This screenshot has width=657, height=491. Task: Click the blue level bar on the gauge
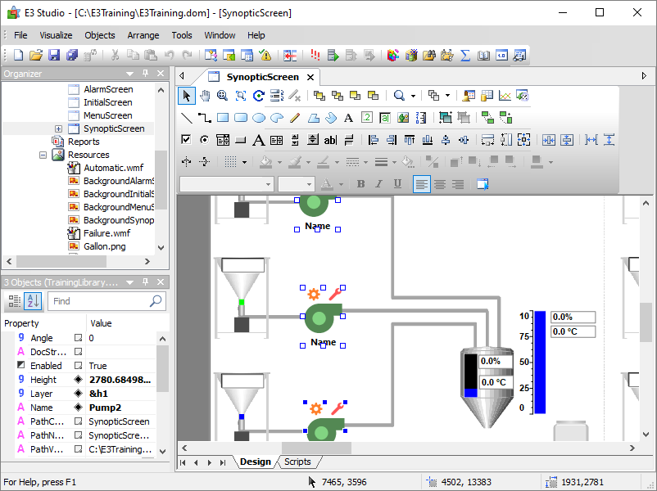[540, 362]
